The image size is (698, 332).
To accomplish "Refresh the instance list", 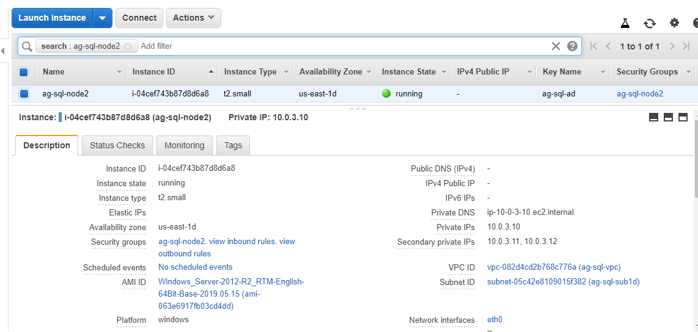I will (x=650, y=23).
